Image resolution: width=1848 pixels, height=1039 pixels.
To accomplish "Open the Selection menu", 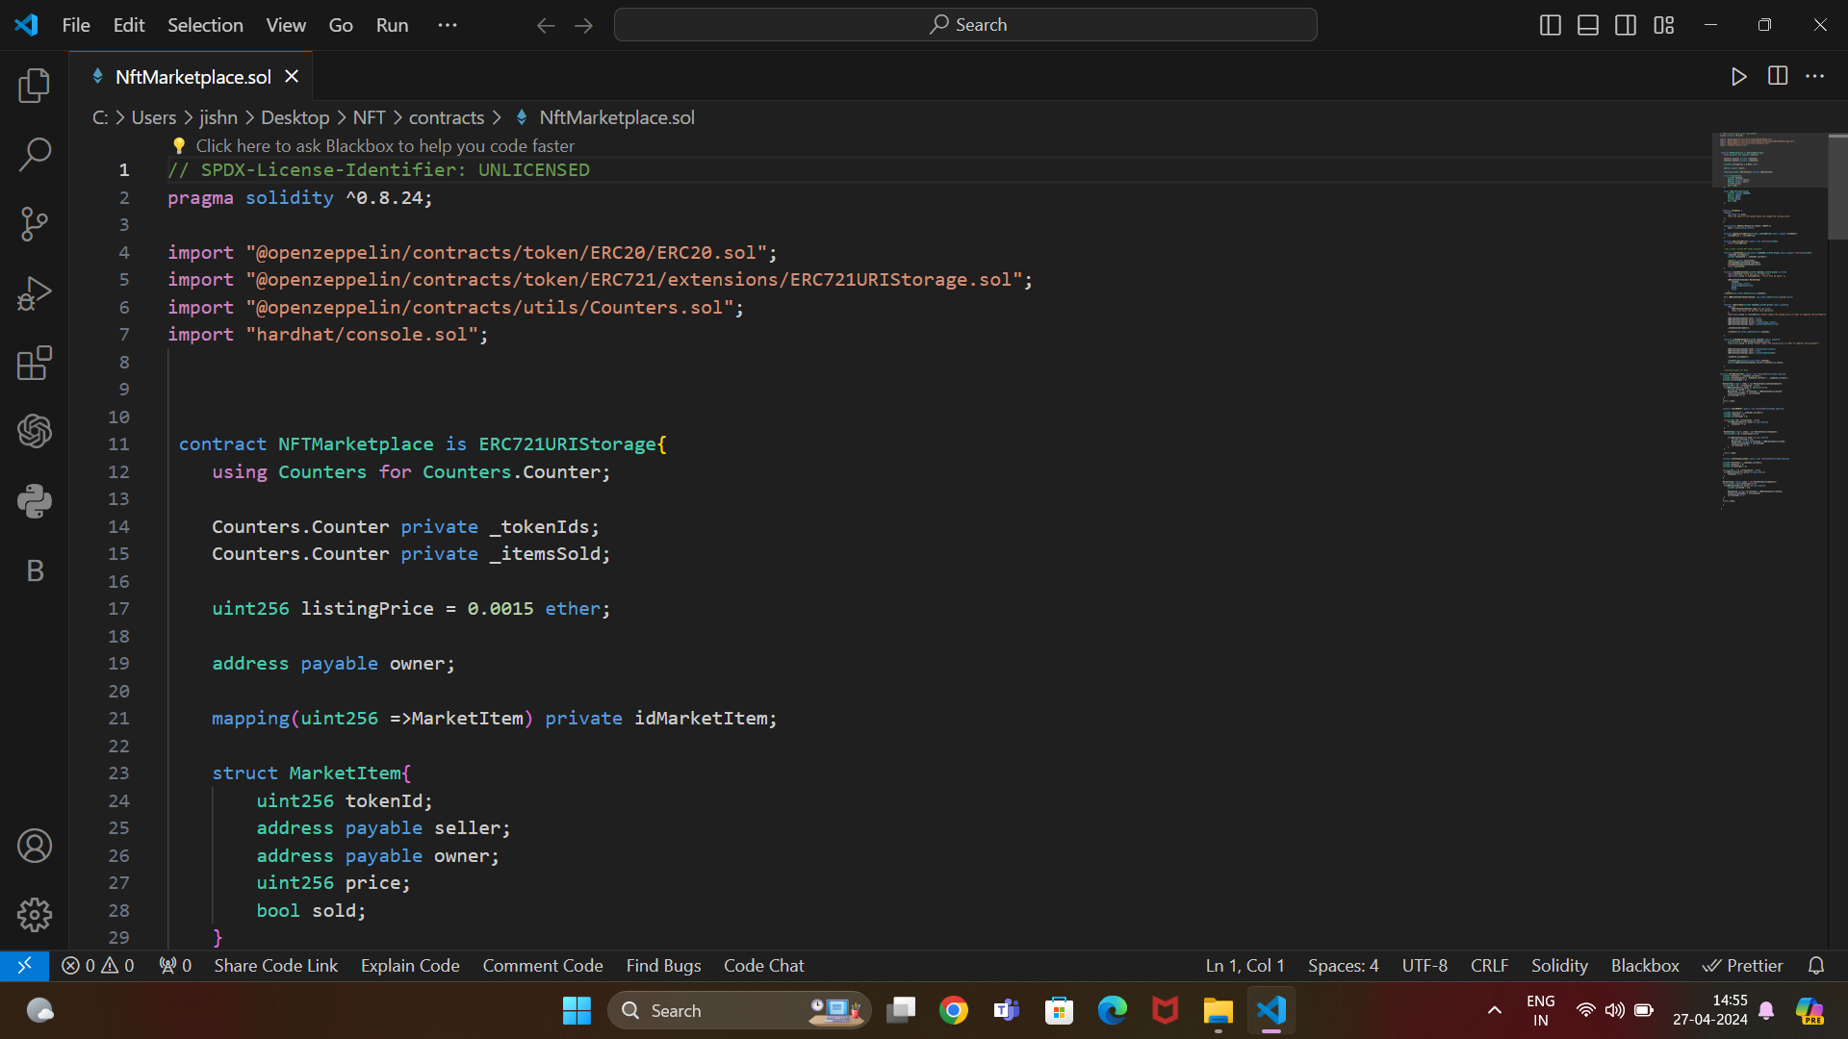I will point(205,25).
